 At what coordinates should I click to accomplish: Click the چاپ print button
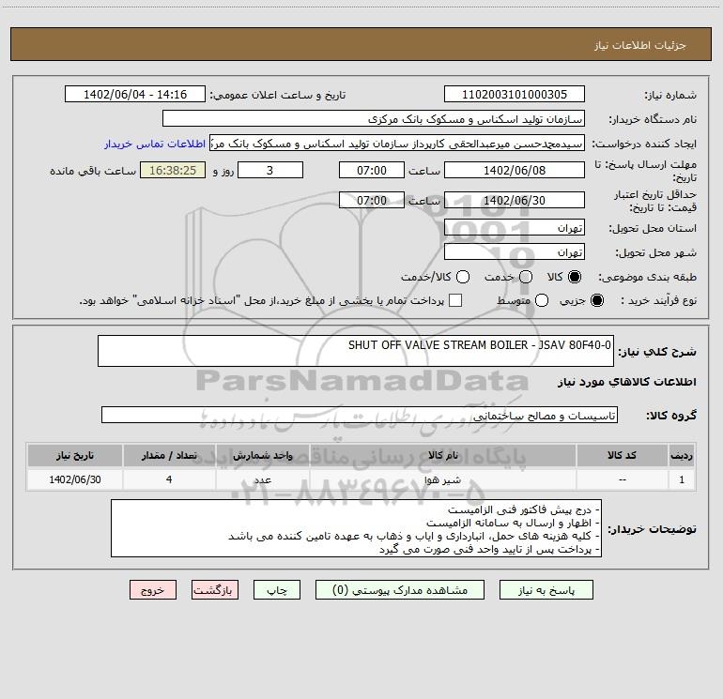[x=277, y=590]
